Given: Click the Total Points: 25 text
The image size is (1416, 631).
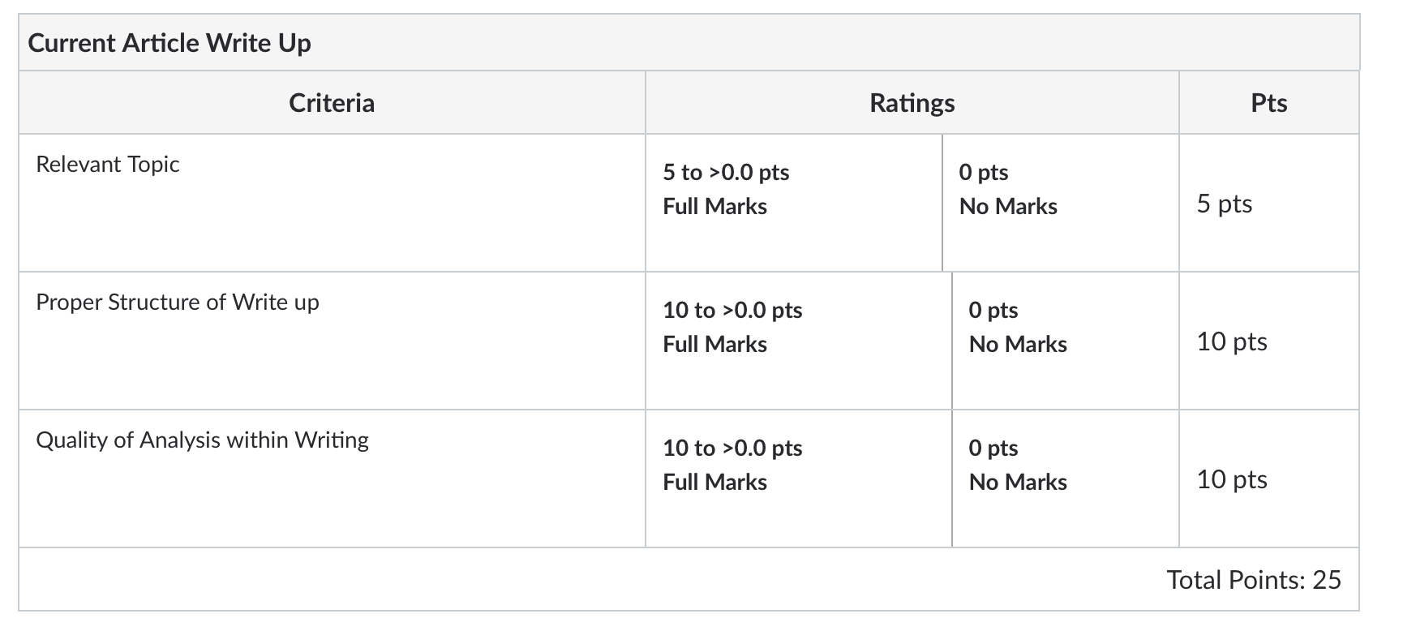Looking at the screenshot, I should point(1253,580).
